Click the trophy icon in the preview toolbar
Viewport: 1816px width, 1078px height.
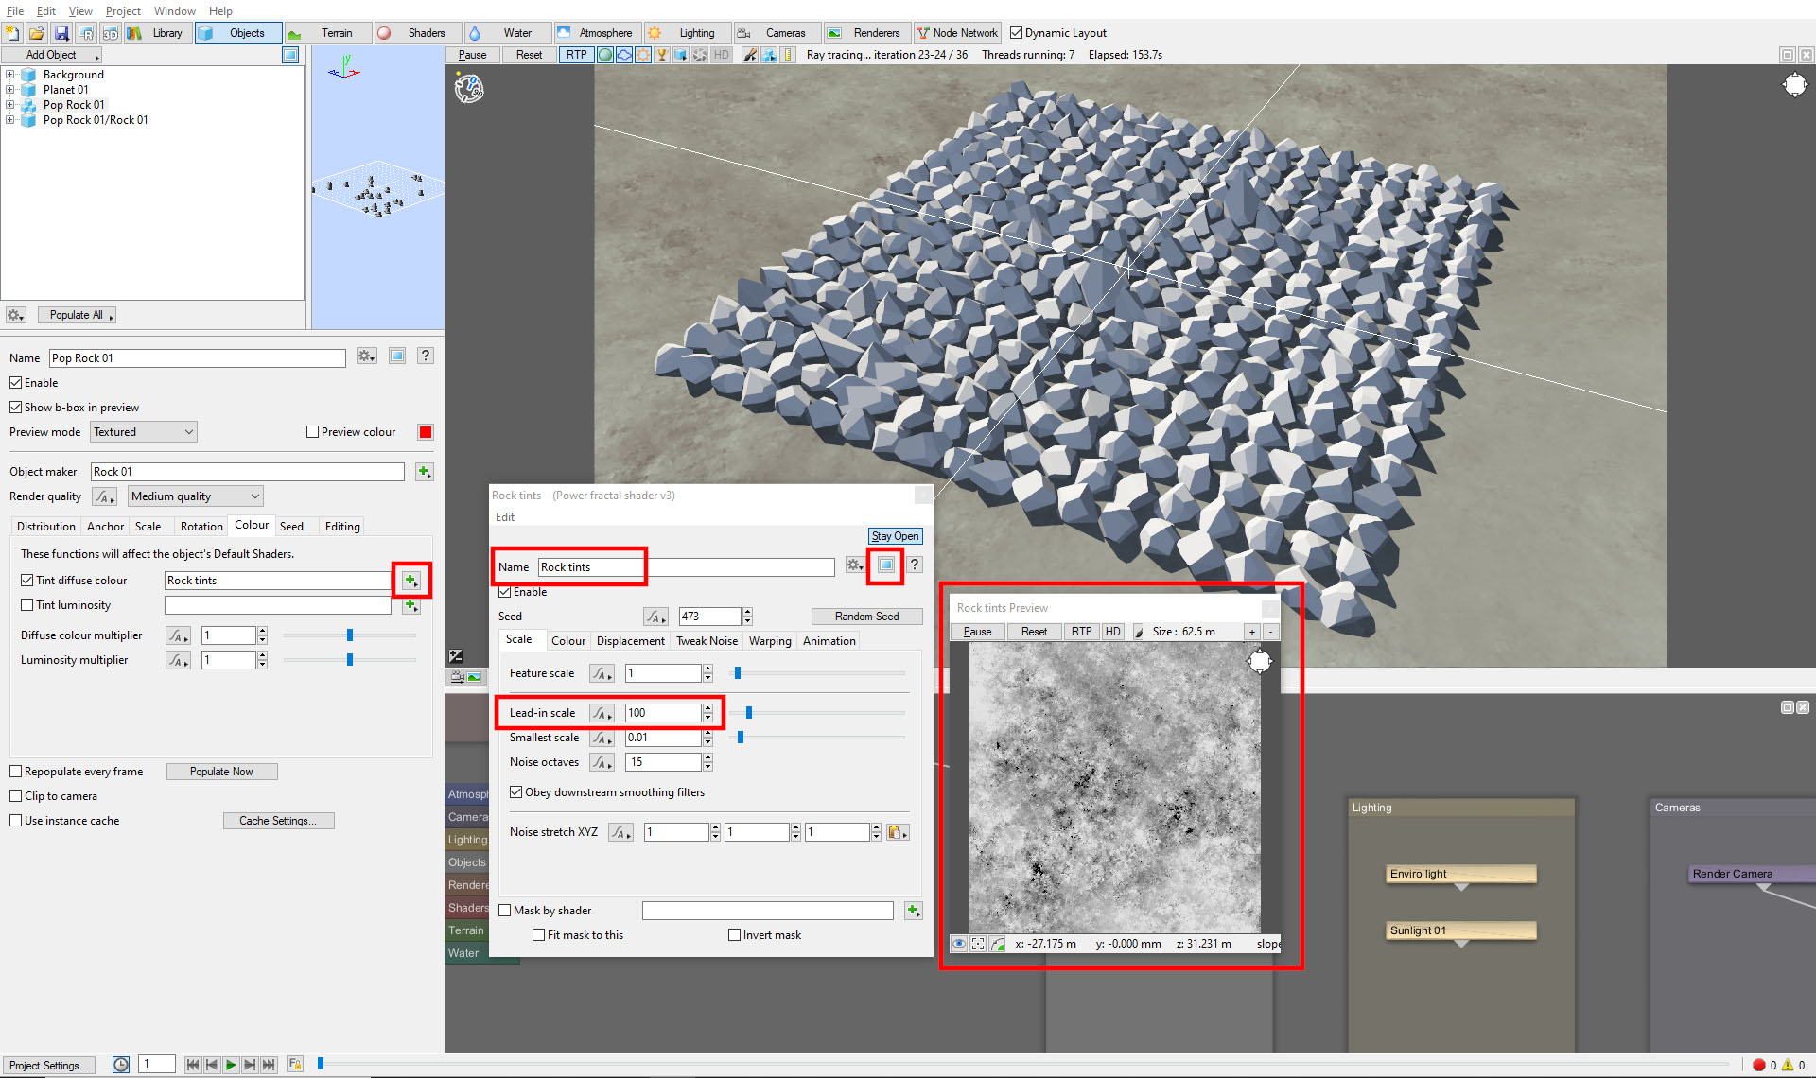[x=662, y=55]
